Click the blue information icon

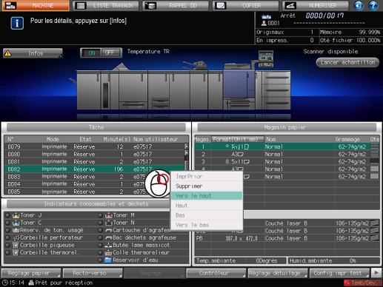tap(17, 24)
